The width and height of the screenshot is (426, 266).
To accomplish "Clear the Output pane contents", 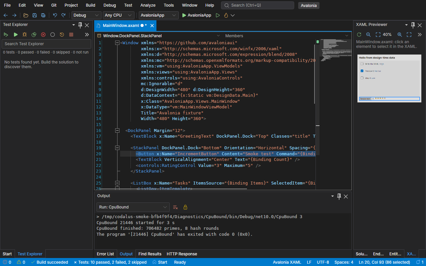I will click(x=175, y=207).
